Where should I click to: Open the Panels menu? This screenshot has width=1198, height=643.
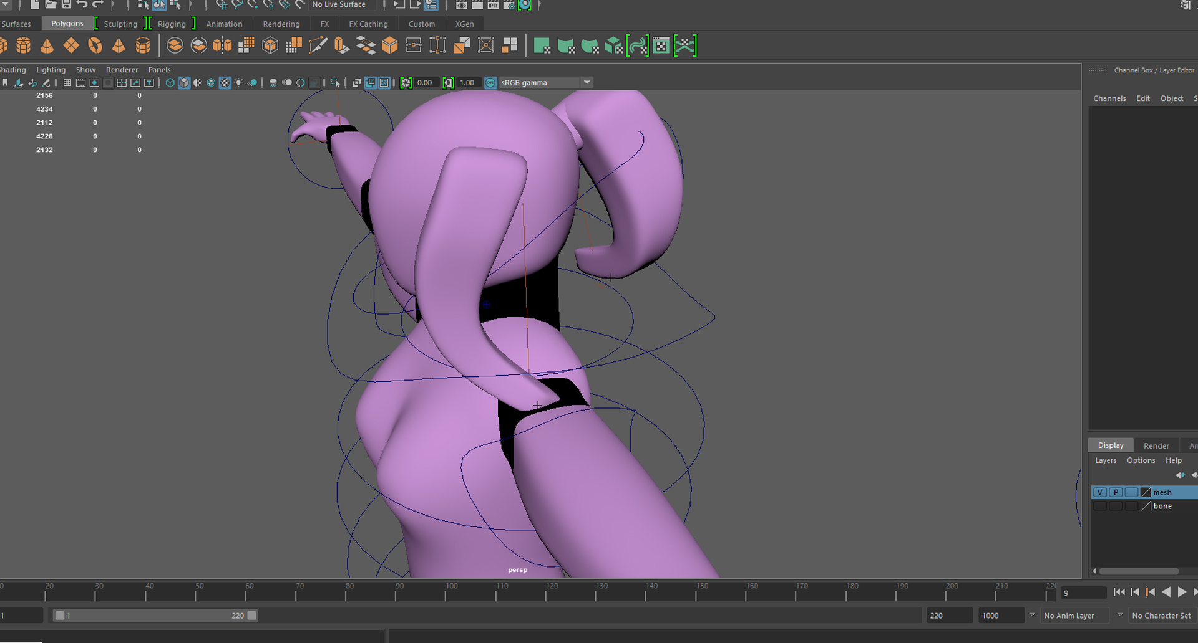coord(159,70)
